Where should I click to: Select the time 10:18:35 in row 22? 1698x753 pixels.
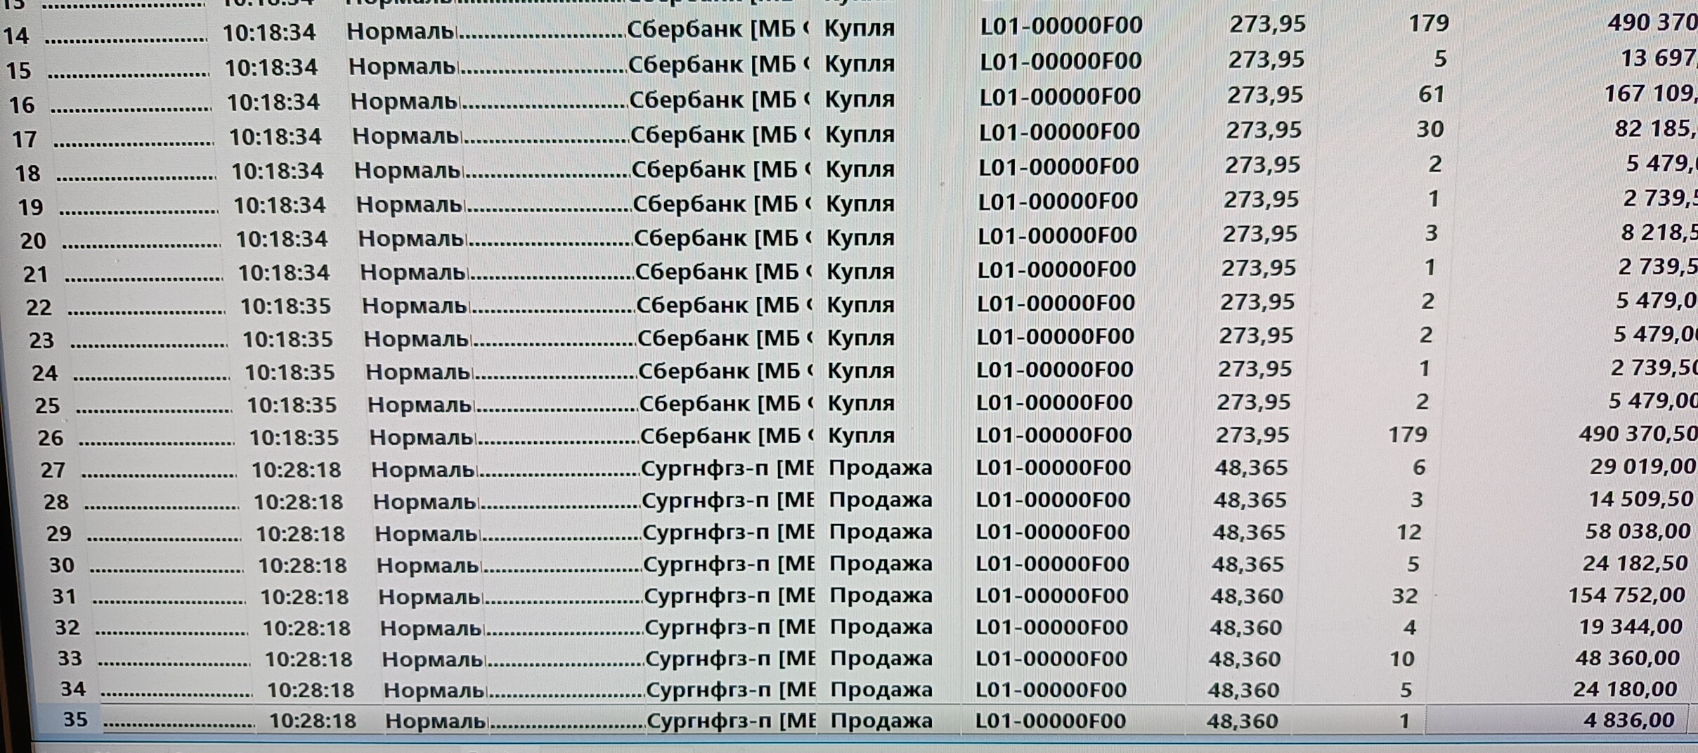click(x=286, y=306)
